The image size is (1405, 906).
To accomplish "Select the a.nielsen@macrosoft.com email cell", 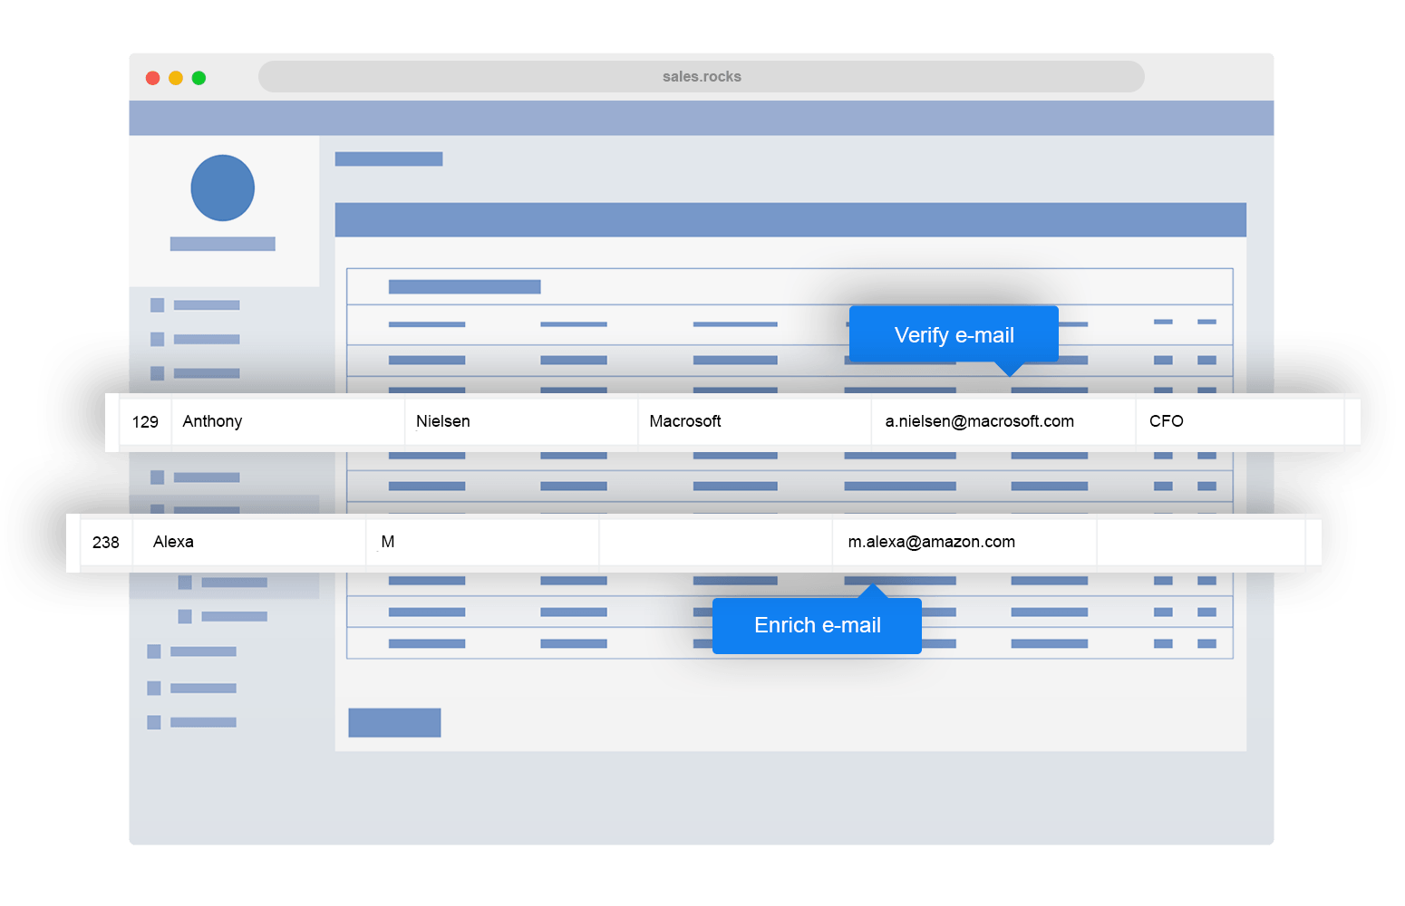I will [x=979, y=421].
